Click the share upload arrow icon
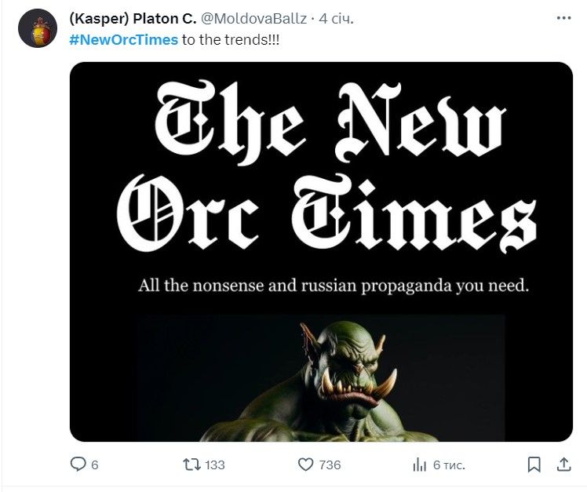Image resolution: width=587 pixels, height=492 pixels. point(563,465)
